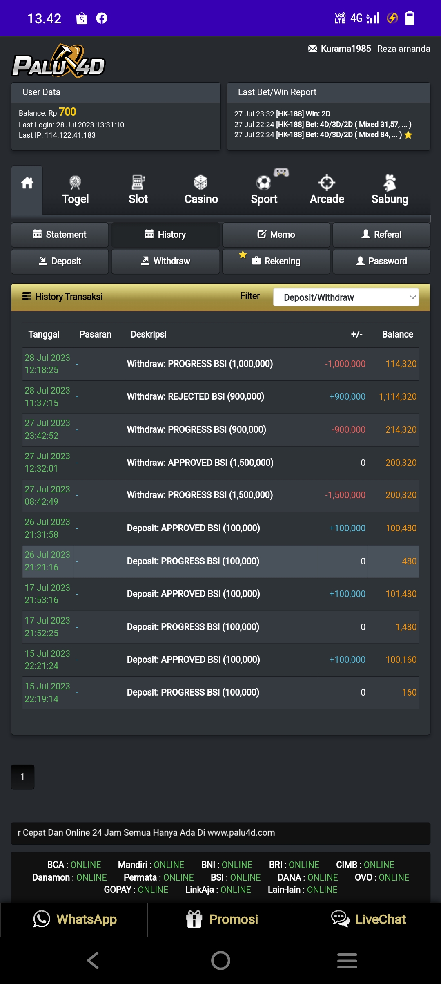
Task: Select the Arcade crosshair icon
Action: click(327, 183)
